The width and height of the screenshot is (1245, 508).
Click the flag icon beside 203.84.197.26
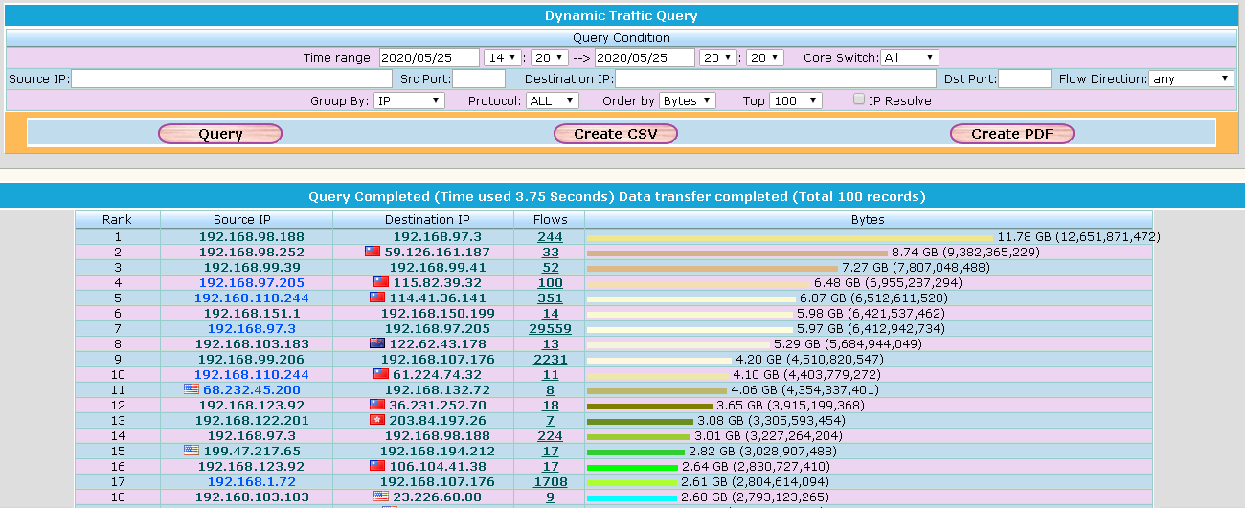click(x=377, y=420)
